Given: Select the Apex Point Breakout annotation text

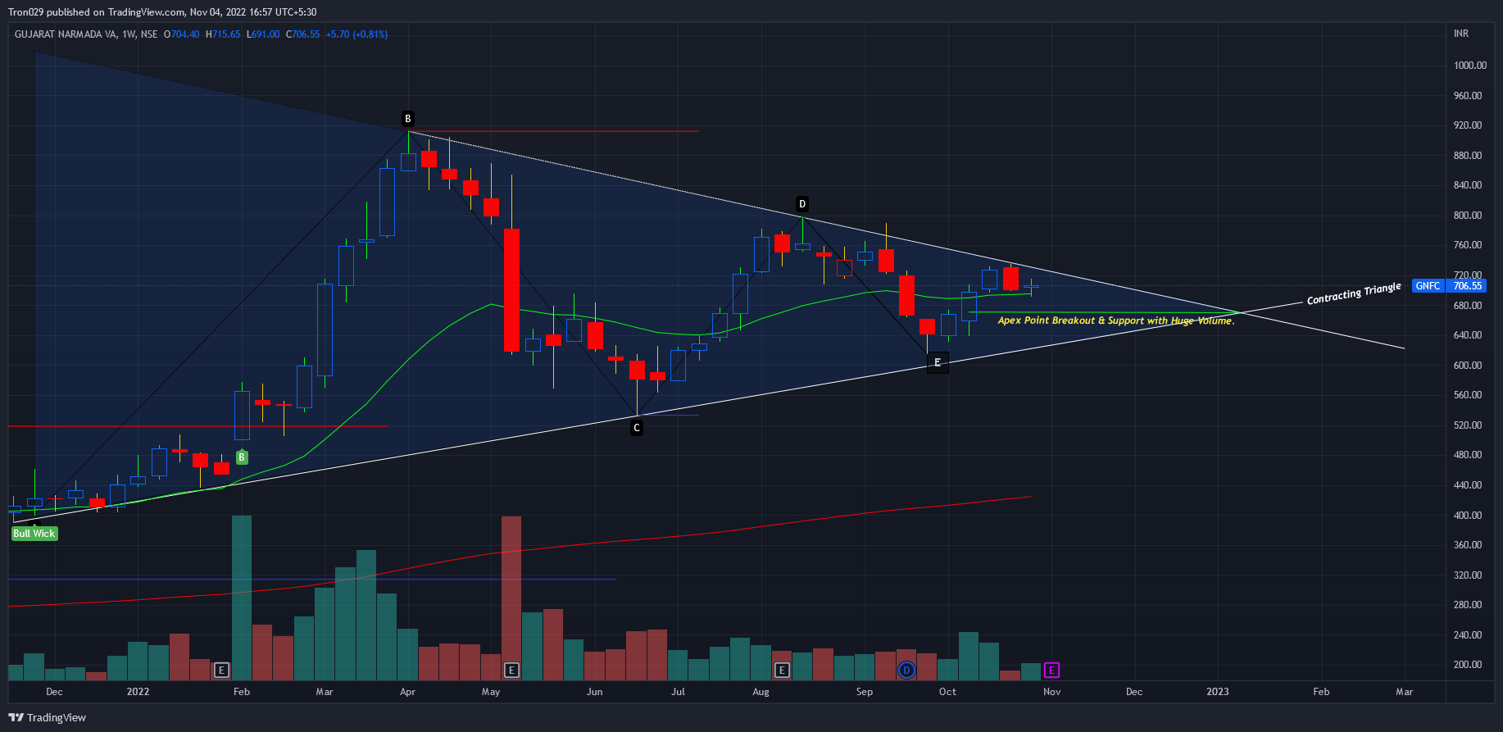Looking at the screenshot, I should click(x=1116, y=321).
